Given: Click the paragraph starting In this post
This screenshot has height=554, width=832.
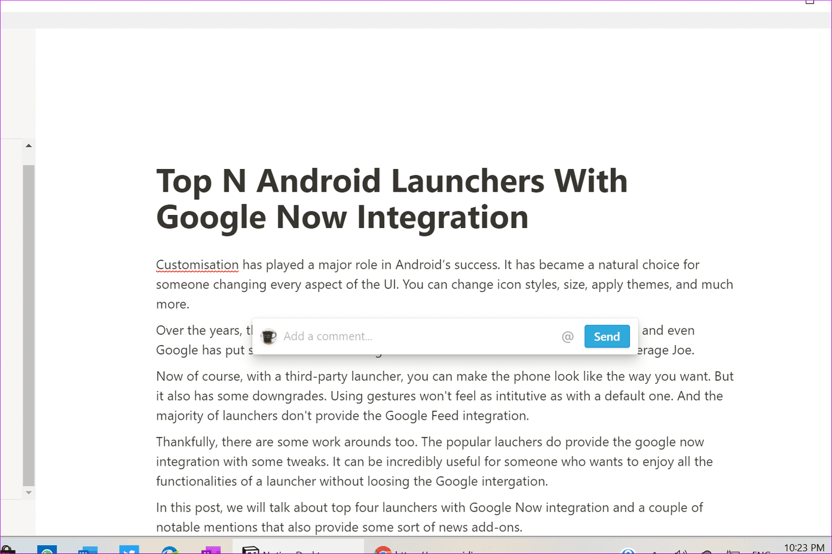Looking at the screenshot, I should pyautogui.click(x=430, y=517).
